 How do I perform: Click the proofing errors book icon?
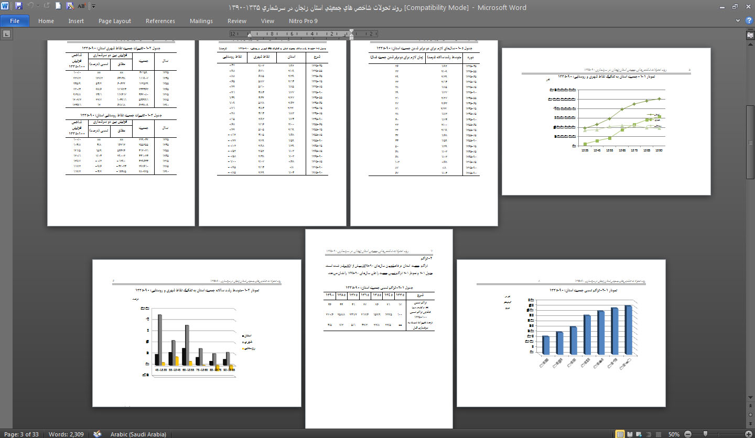[97, 434]
